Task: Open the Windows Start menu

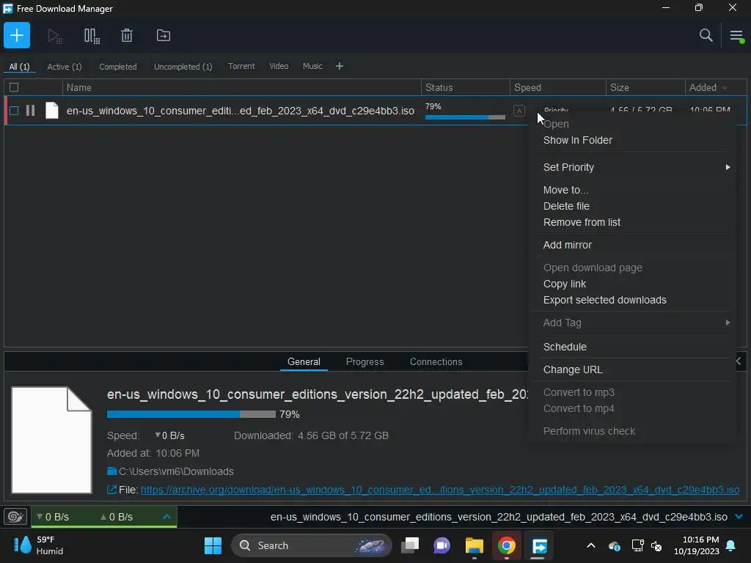Action: (x=213, y=545)
